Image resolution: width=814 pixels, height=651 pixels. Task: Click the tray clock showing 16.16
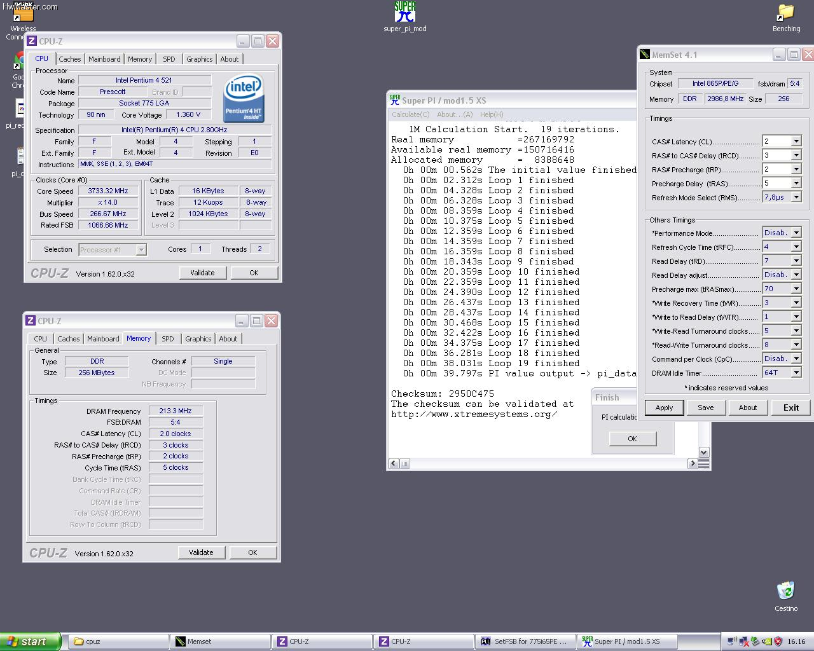796,641
